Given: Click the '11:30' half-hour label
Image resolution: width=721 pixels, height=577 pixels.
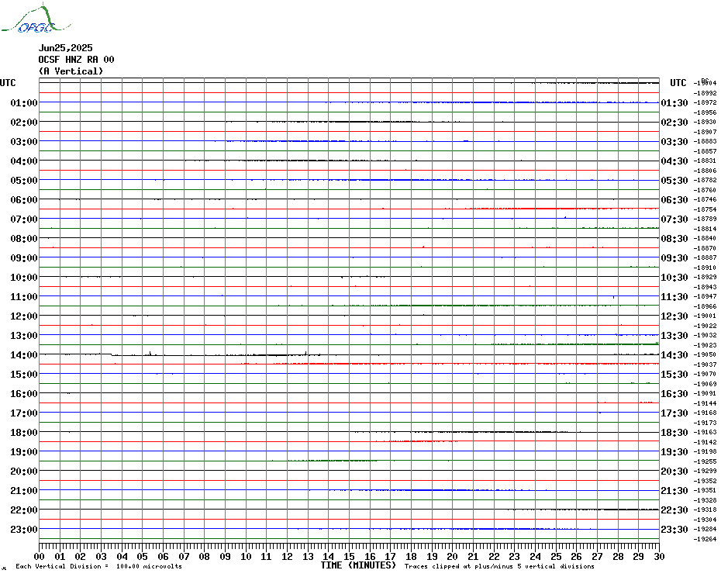Looking at the screenshot, I should [674, 297].
